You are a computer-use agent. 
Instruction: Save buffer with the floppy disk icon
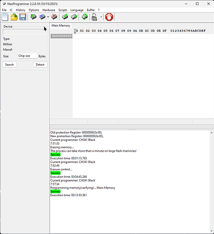[22, 17]
